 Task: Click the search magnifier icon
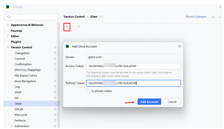coord(9,17)
